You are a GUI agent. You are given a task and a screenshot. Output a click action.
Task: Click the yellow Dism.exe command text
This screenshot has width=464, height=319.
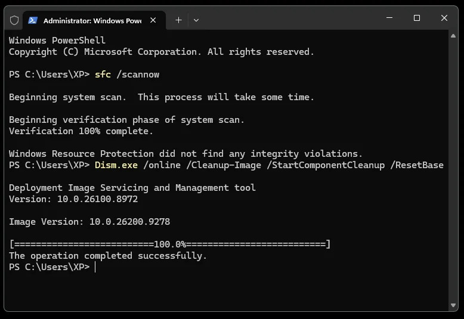(x=116, y=165)
